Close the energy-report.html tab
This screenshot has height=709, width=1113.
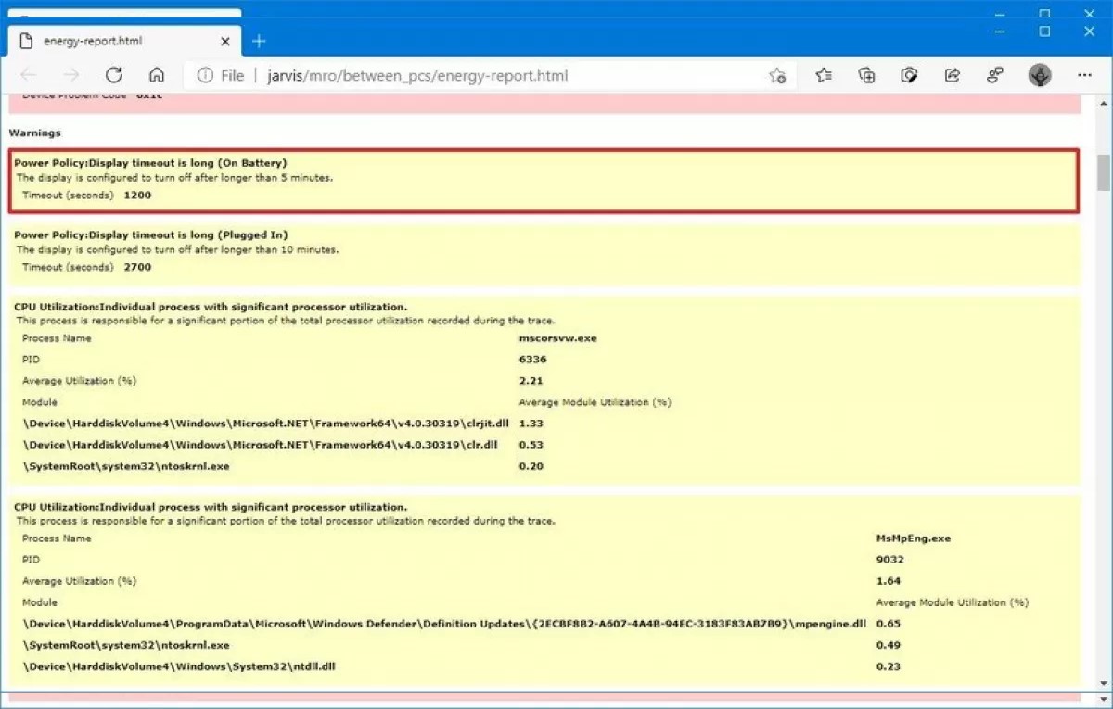coord(225,41)
